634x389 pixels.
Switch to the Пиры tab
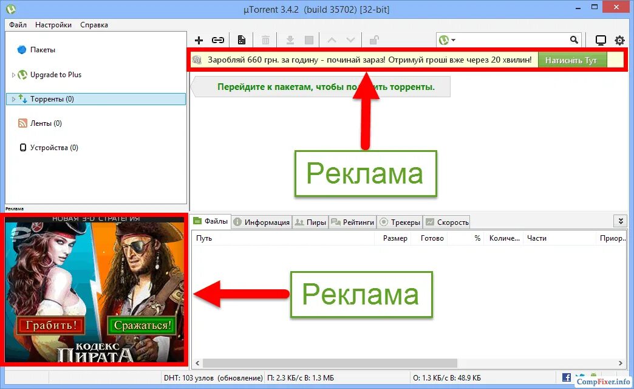click(310, 222)
